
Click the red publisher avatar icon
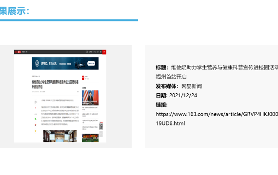tap(83, 78)
